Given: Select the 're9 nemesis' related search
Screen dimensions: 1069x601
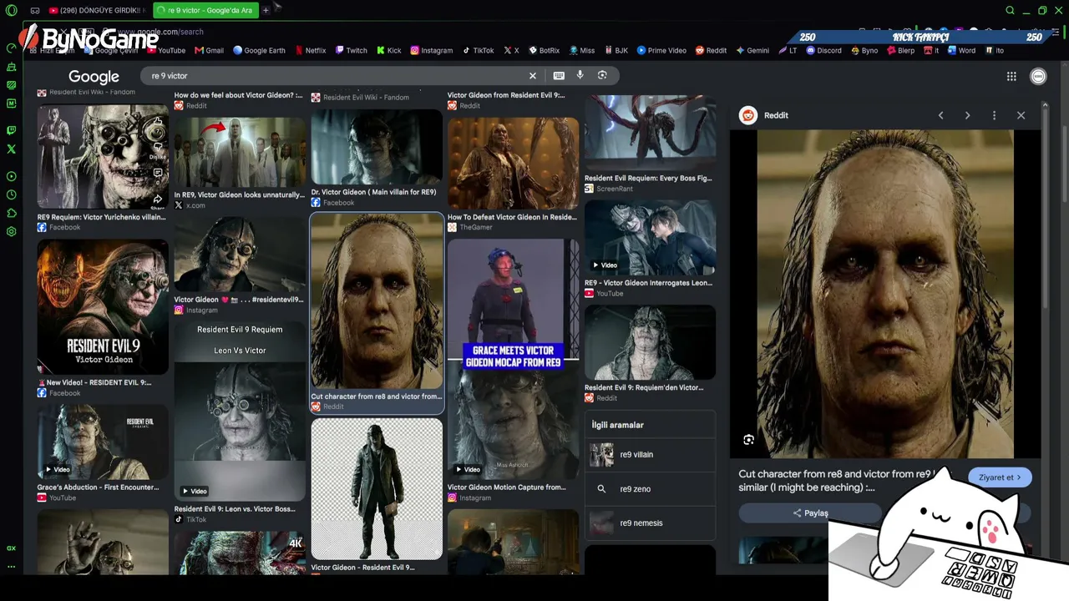Looking at the screenshot, I should coord(650,523).
